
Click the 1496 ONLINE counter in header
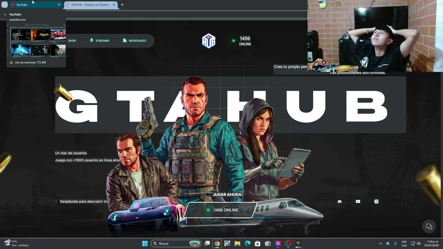242,41
